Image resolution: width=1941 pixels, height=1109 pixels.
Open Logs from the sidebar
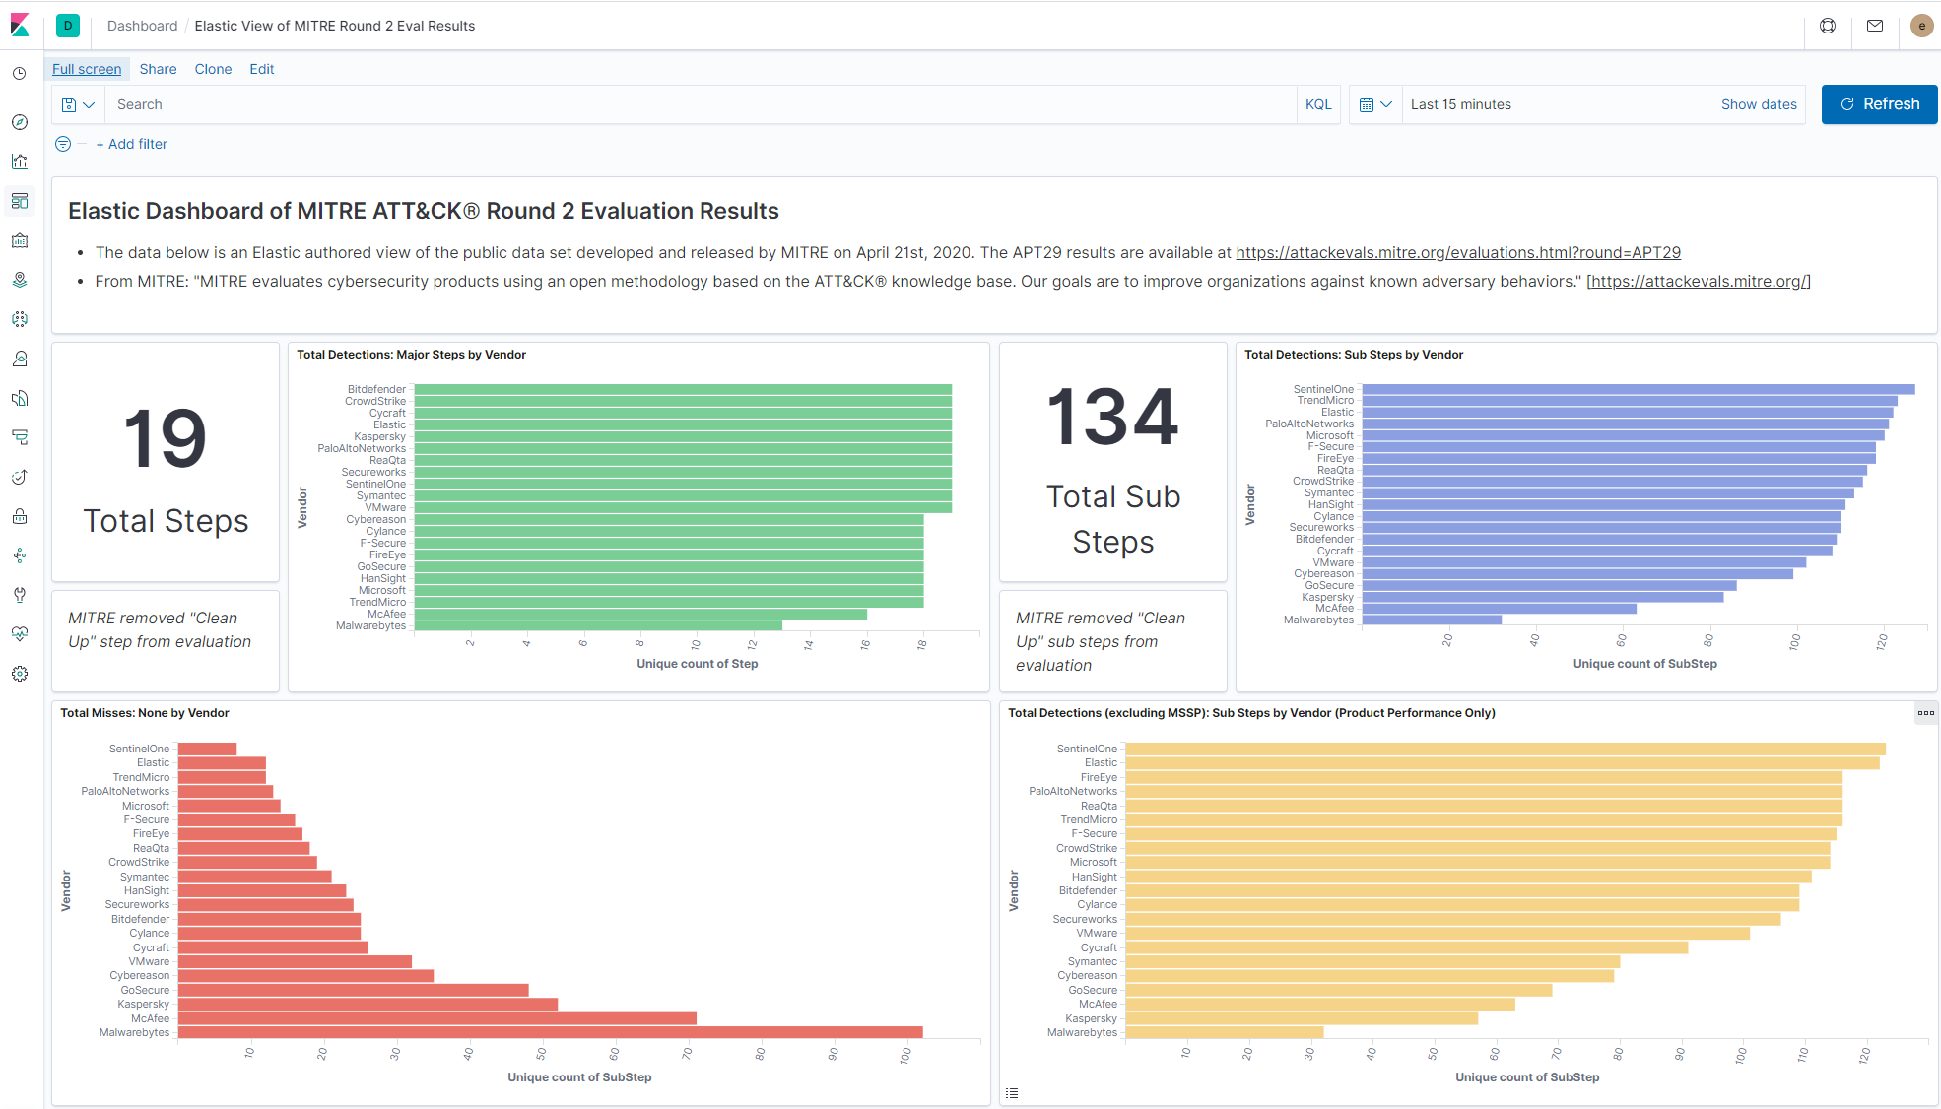pyautogui.click(x=20, y=398)
